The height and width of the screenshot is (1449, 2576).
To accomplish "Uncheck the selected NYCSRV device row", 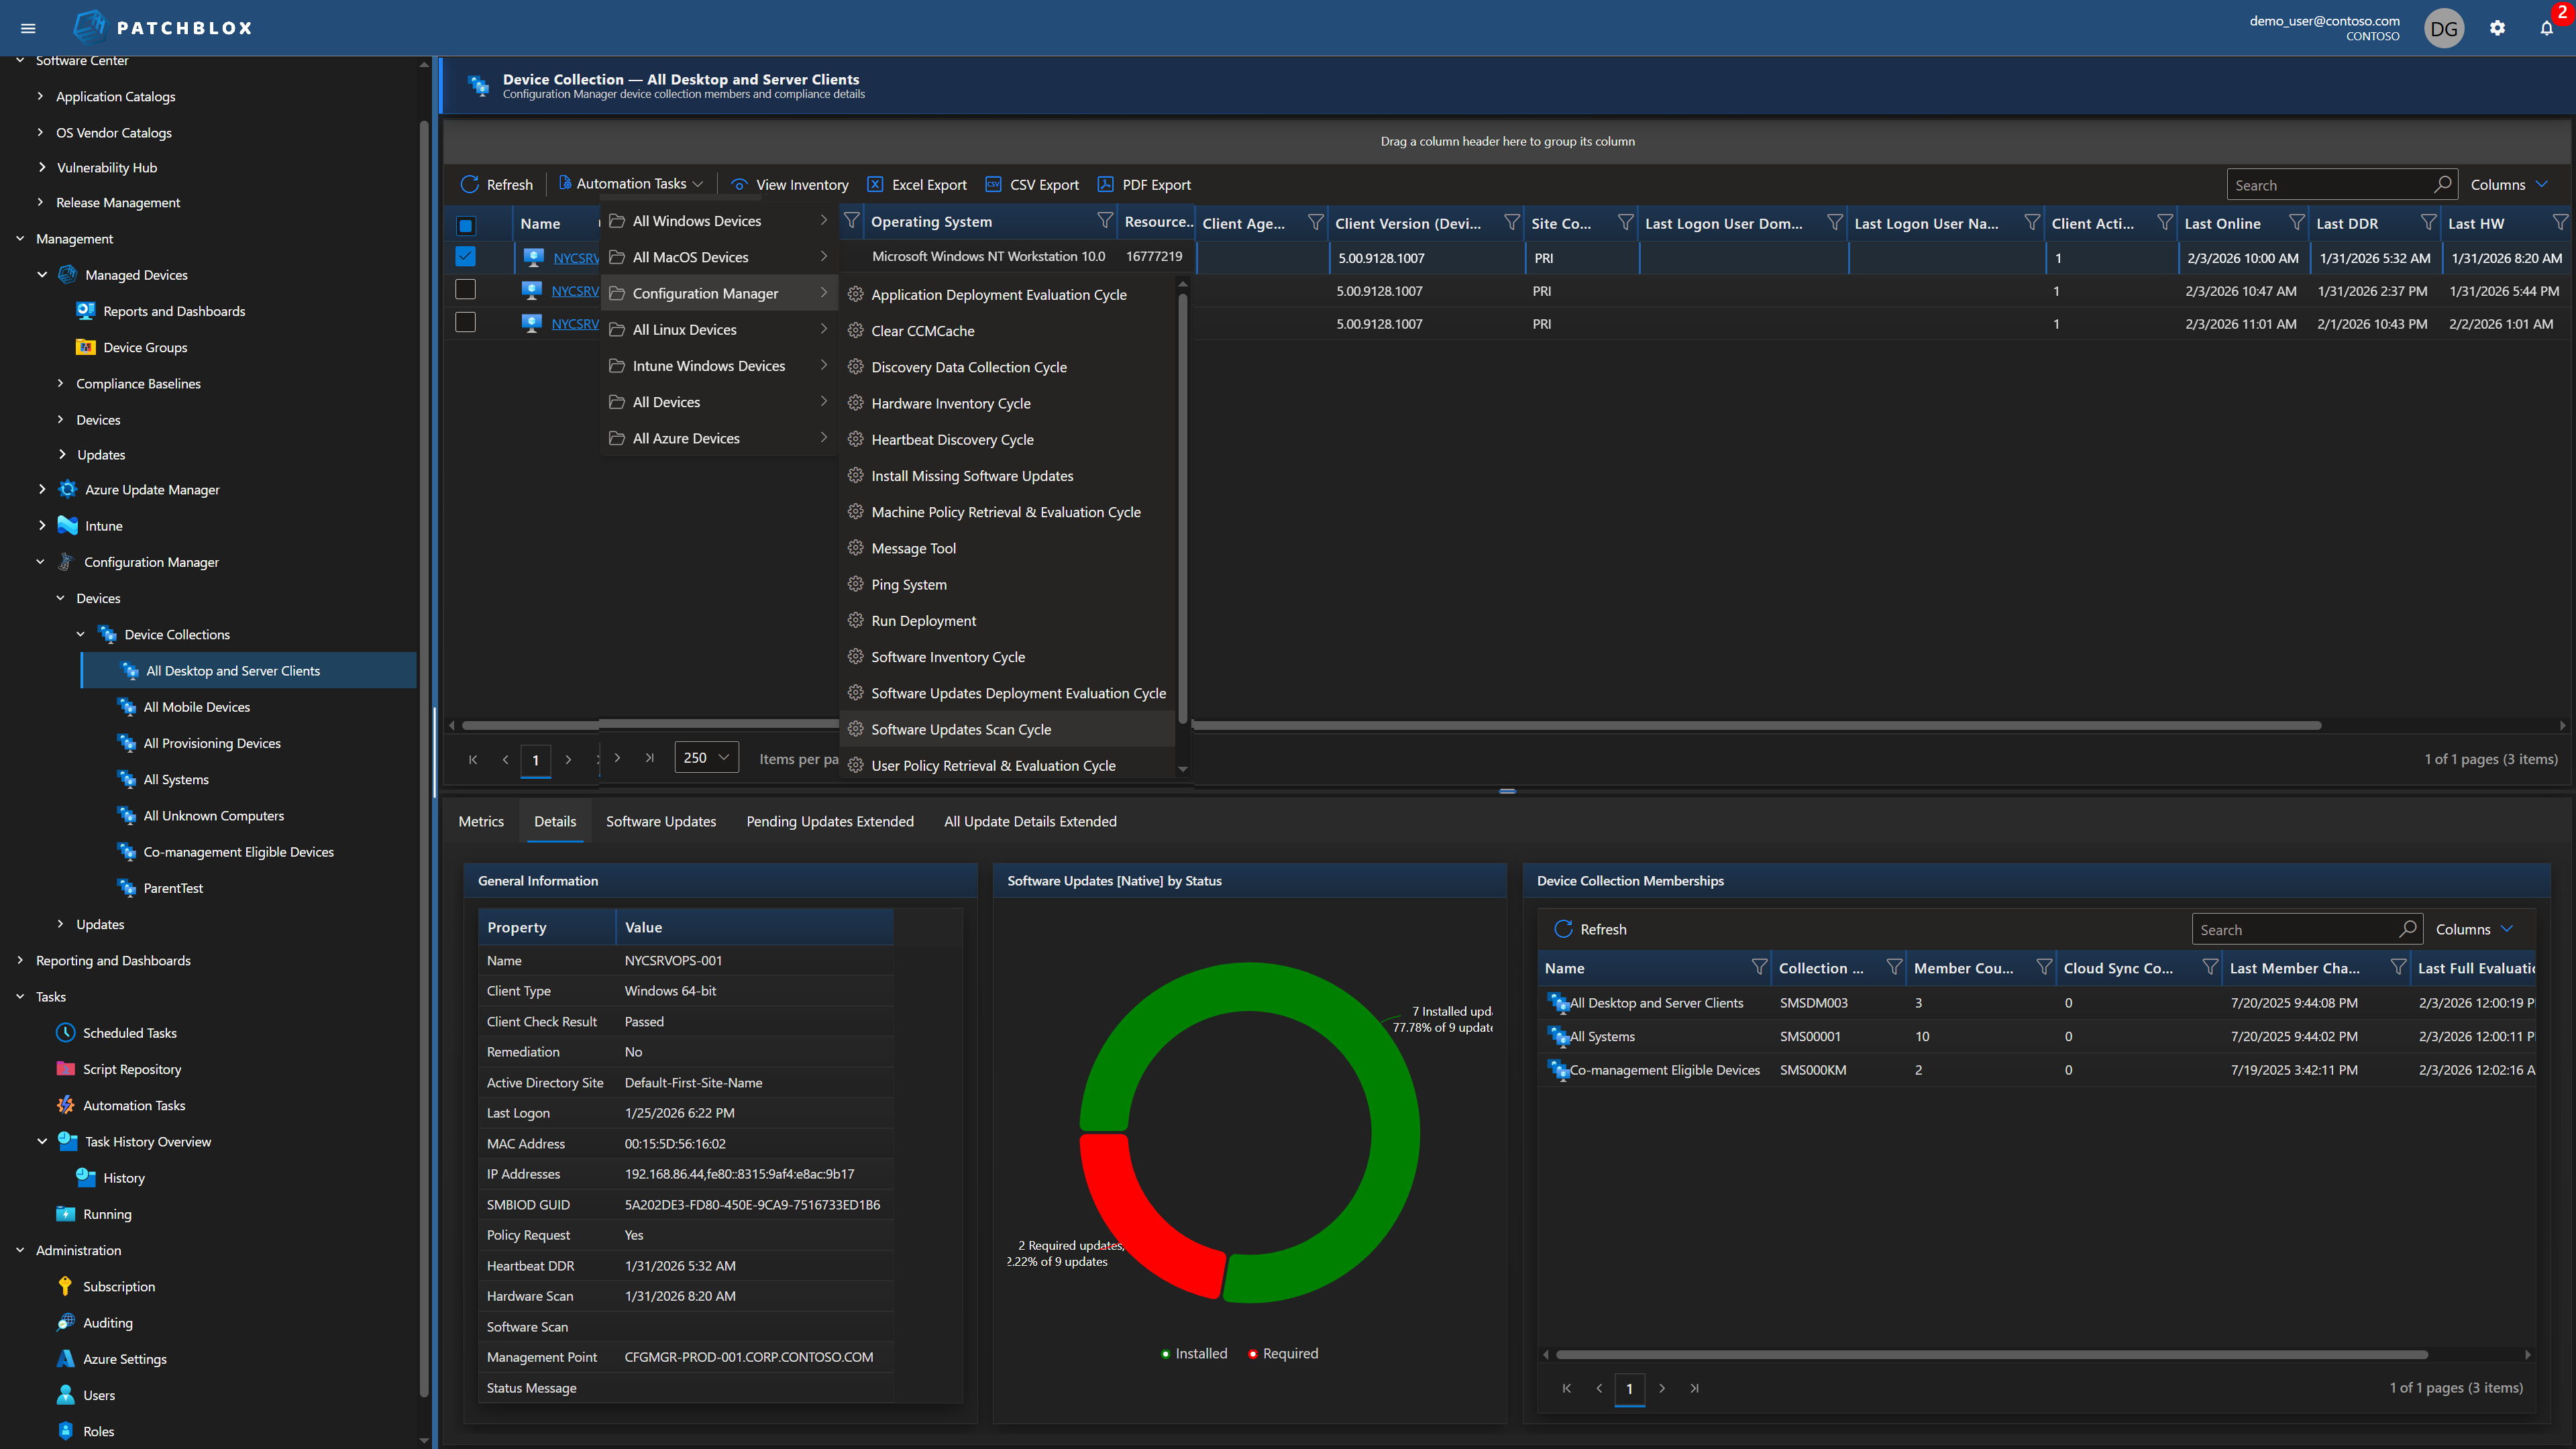I will (466, 256).
